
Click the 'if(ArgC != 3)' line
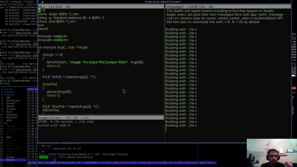[x=52, y=55]
